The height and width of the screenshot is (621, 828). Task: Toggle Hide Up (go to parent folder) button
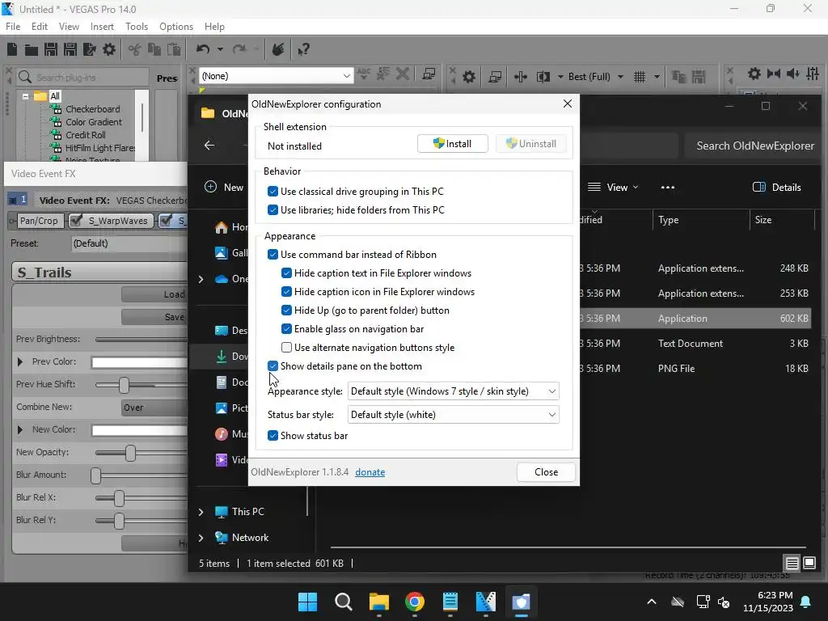tap(286, 310)
